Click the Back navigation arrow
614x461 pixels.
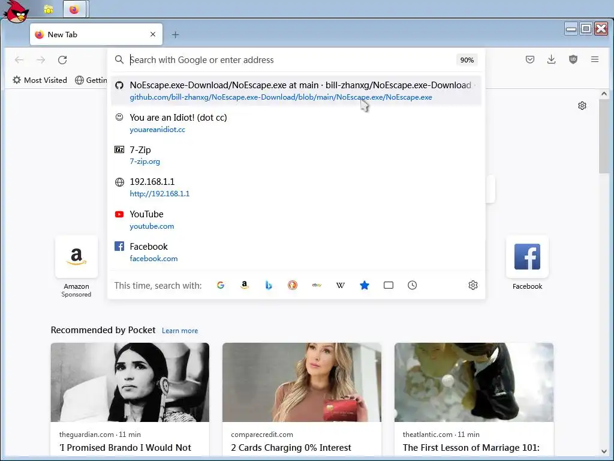click(19, 60)
